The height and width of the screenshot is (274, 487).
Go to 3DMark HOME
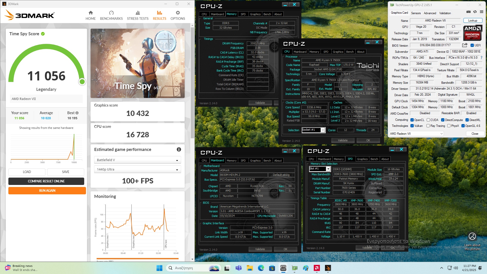click(x=91, y=15)
